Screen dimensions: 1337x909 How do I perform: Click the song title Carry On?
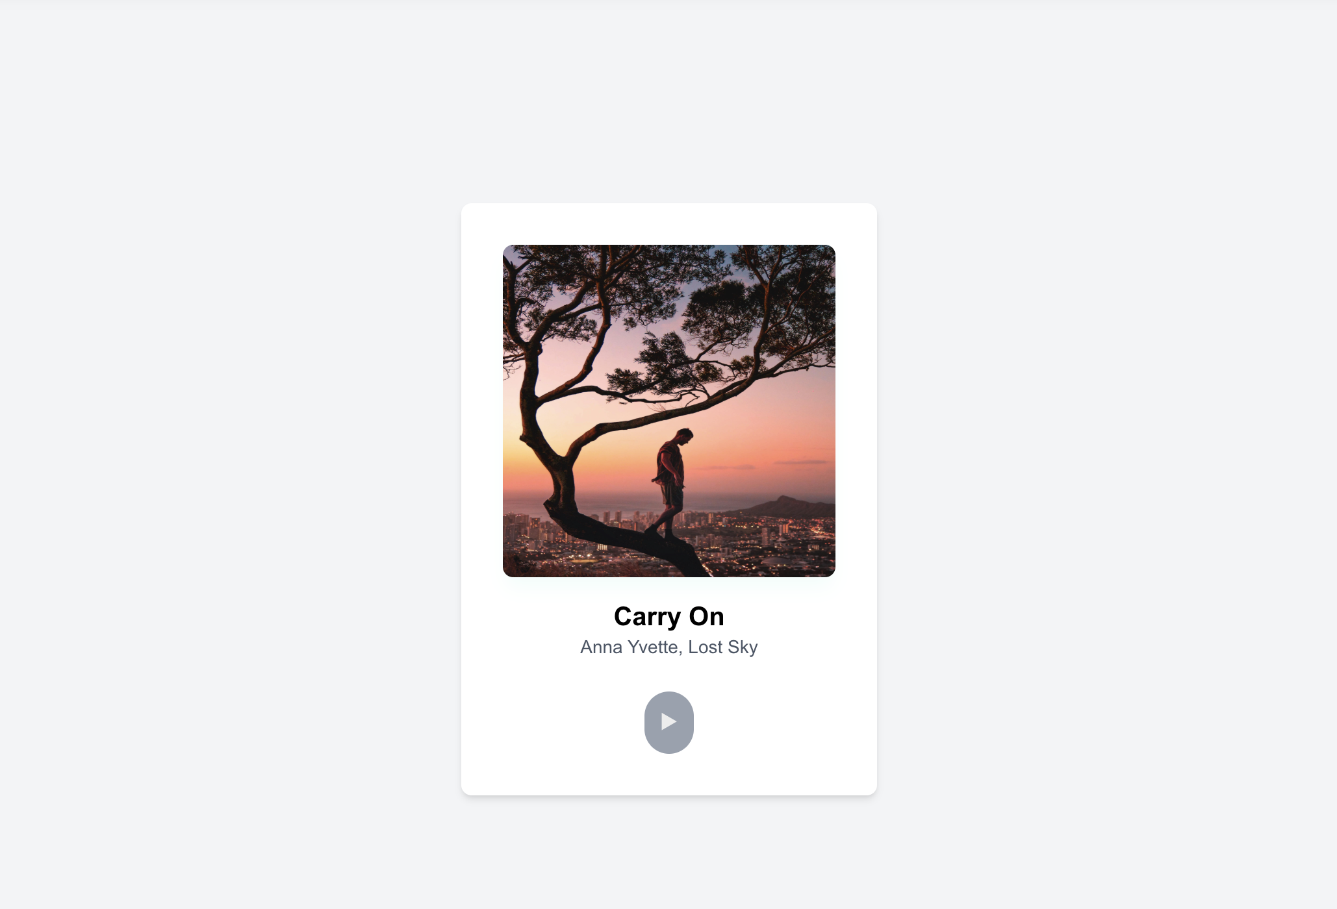point(668,616)
